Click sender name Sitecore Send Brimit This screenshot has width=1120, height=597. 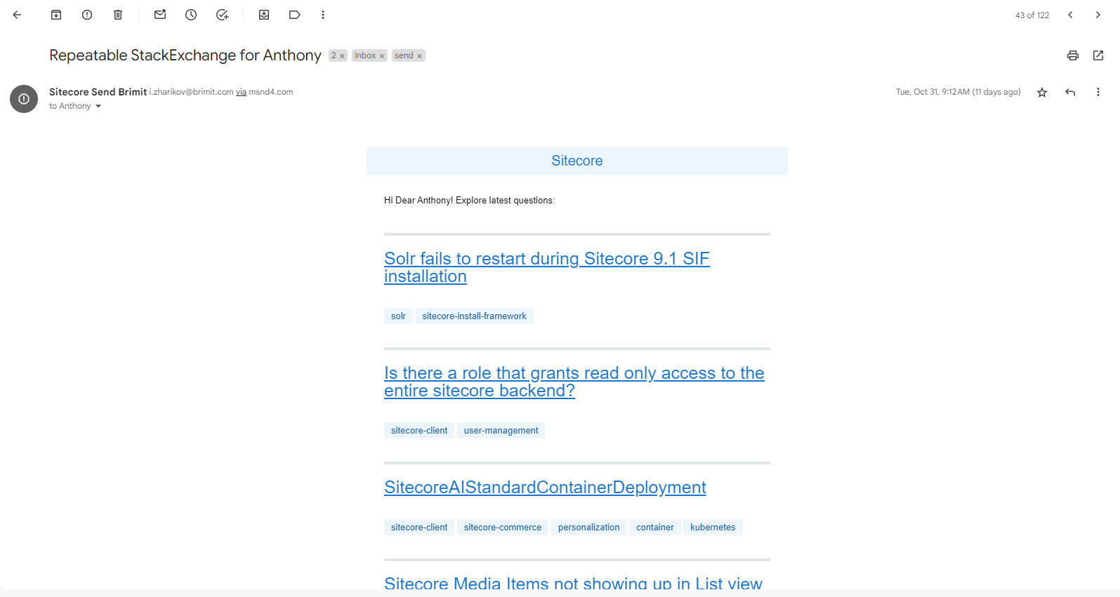(98, 92)
